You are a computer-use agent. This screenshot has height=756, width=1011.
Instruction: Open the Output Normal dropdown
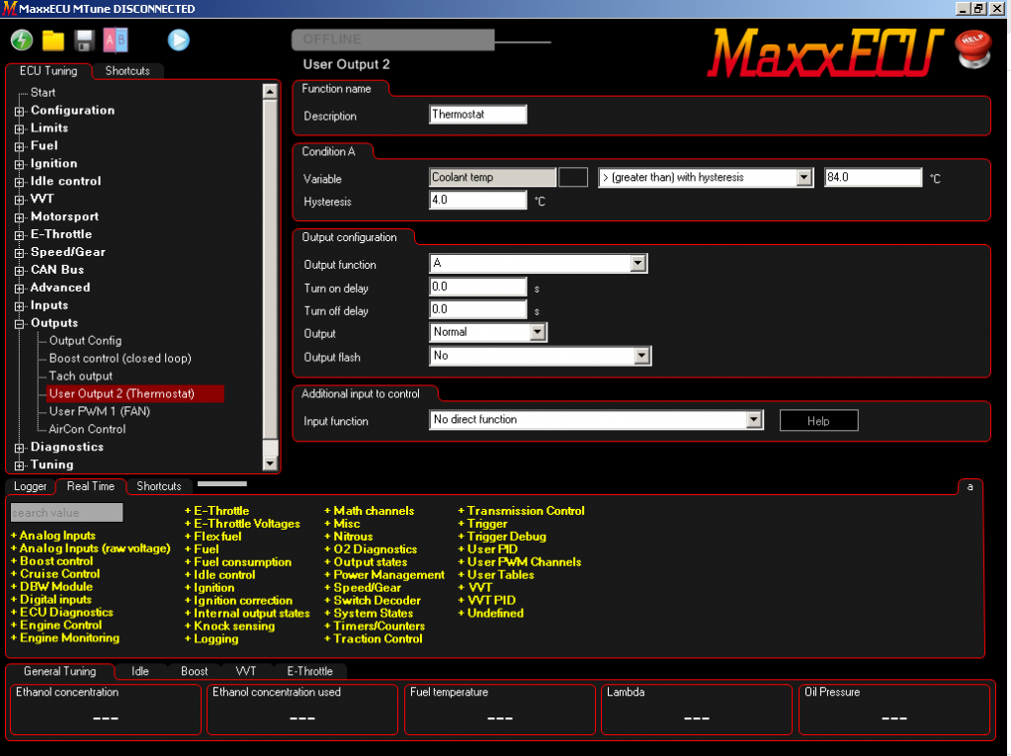[x=537, y=332]
